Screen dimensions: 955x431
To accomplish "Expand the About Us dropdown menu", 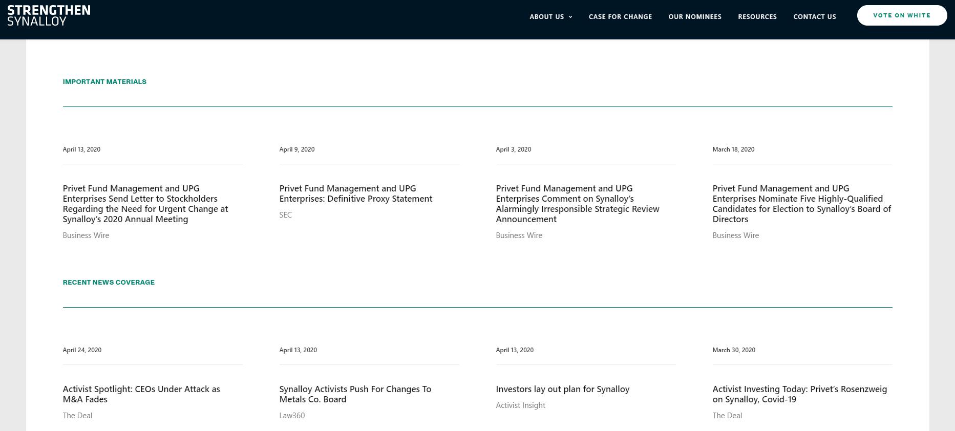I will (x=550, y=17).
